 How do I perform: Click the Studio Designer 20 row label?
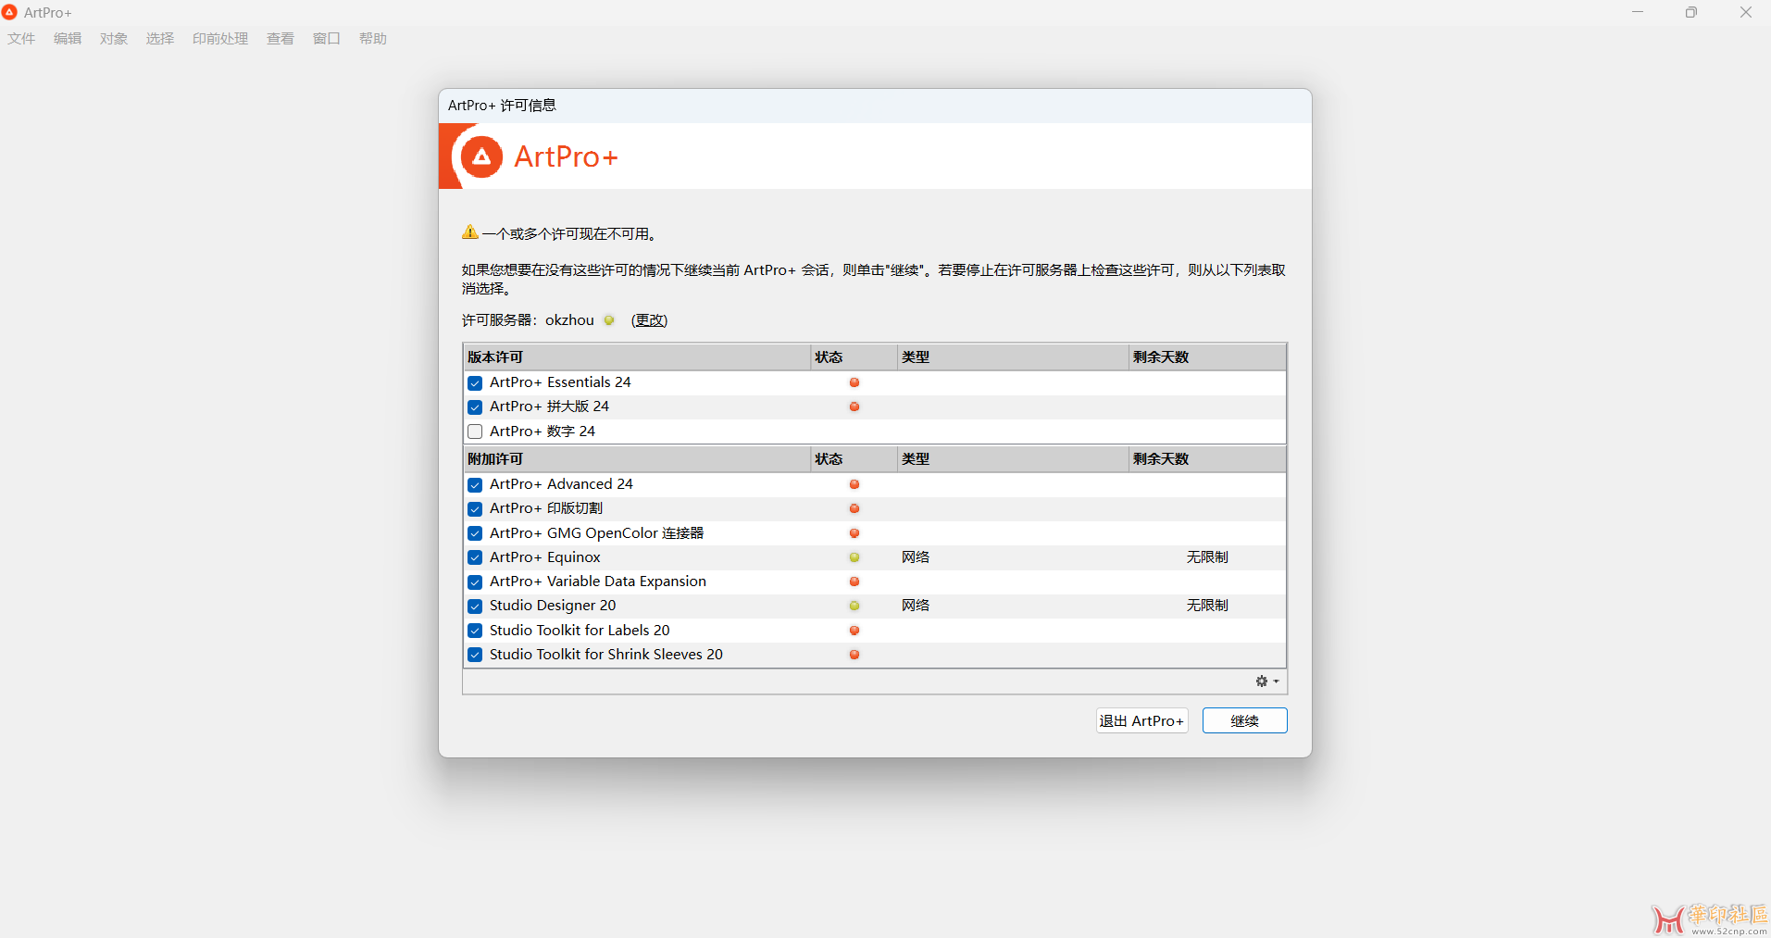553,606
